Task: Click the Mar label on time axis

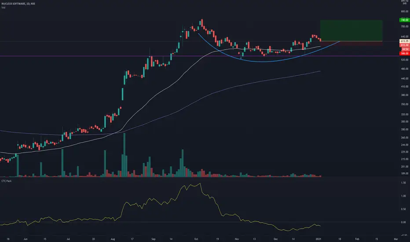Action: coord(396,239)
